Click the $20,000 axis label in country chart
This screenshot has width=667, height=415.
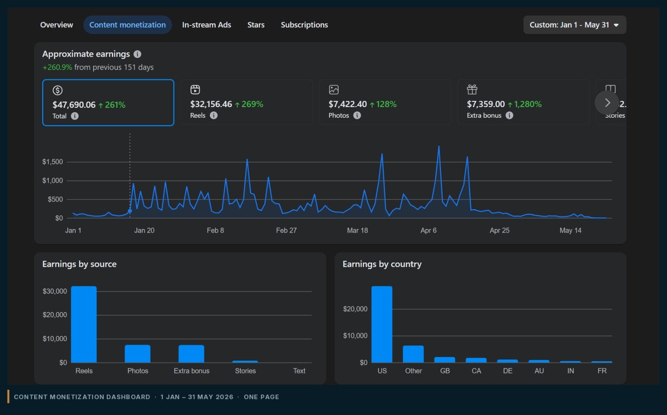pos(355,309)
